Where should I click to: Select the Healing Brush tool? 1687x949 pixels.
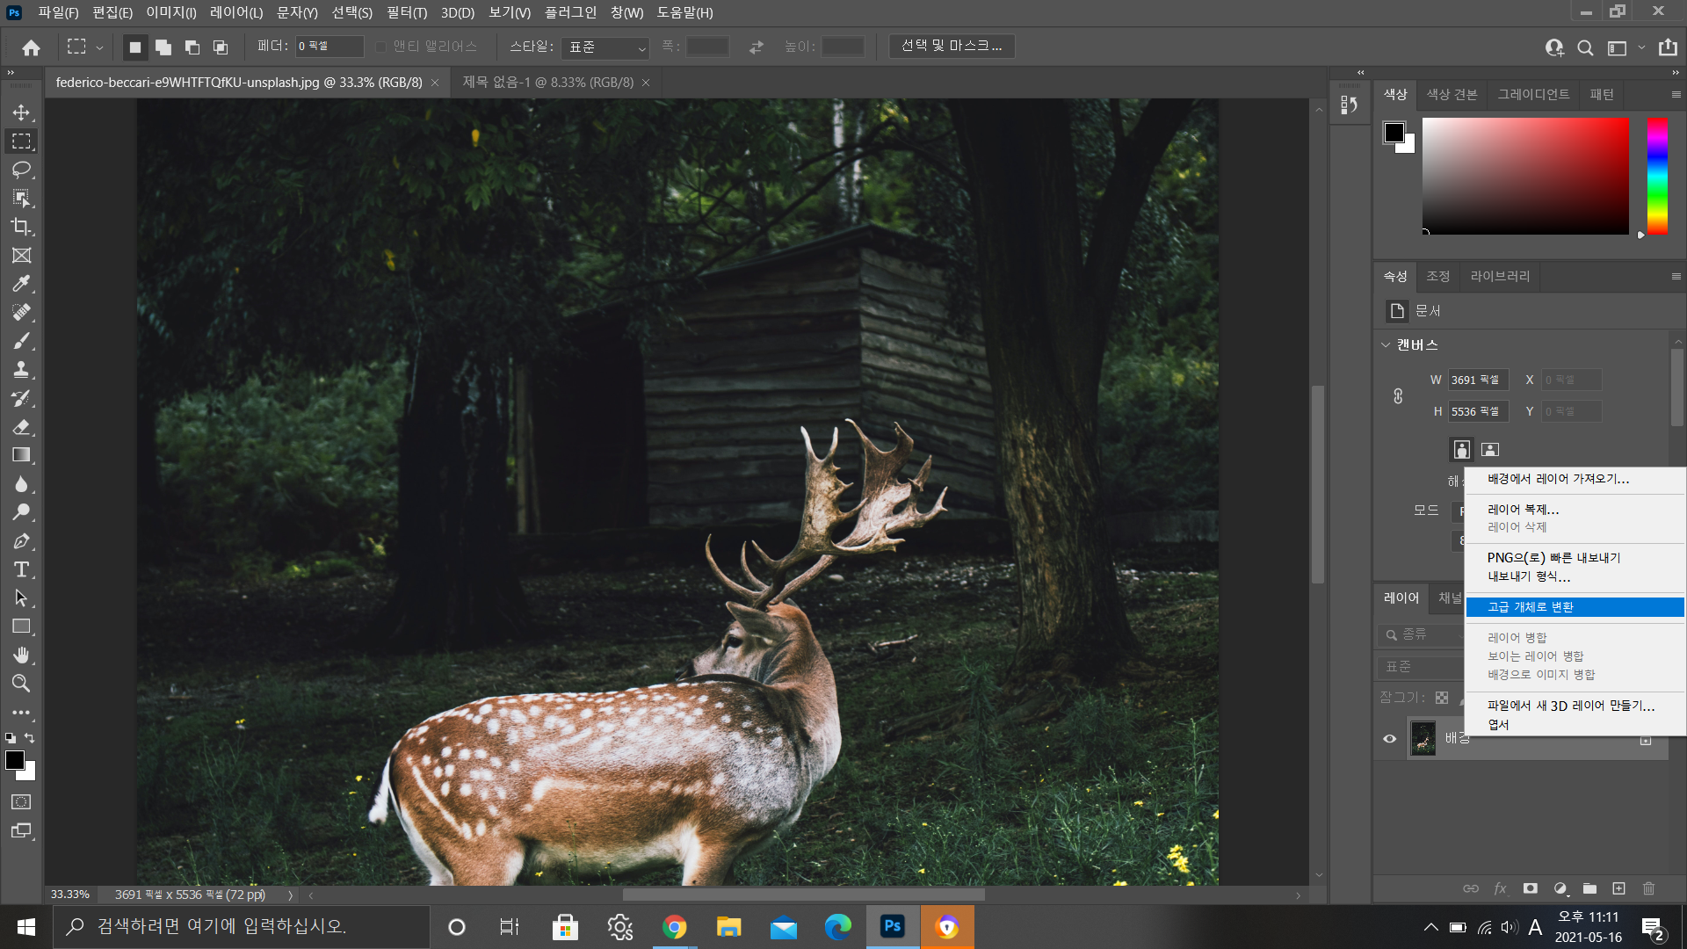(21, 313)
